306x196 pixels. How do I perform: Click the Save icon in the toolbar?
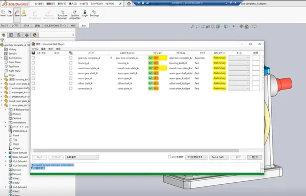17,14
